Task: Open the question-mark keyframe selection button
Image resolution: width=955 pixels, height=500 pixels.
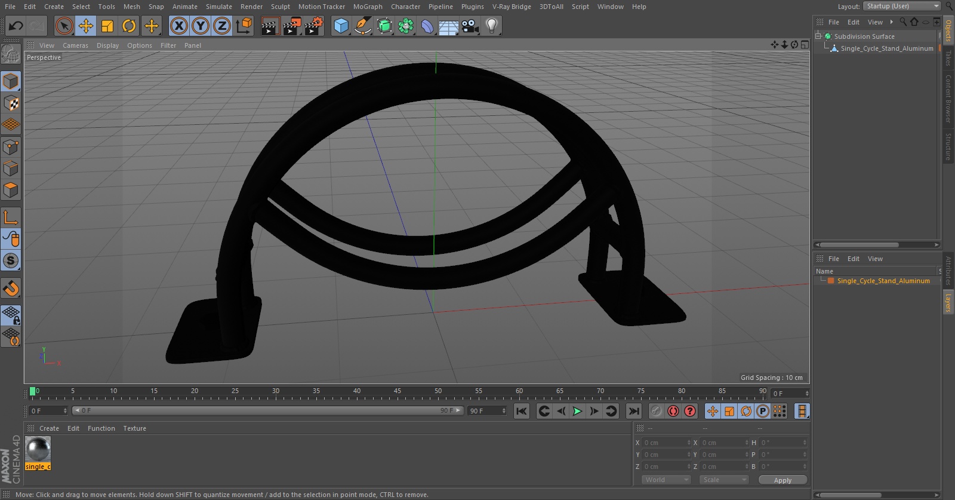Action: pyautogui.click(x=690, y=411)
